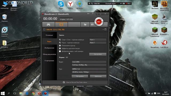Take a screenshot with the camera icon in Bandicam
Screen dimensions: 171x96
pyautogui.click(x=92, y=25)
